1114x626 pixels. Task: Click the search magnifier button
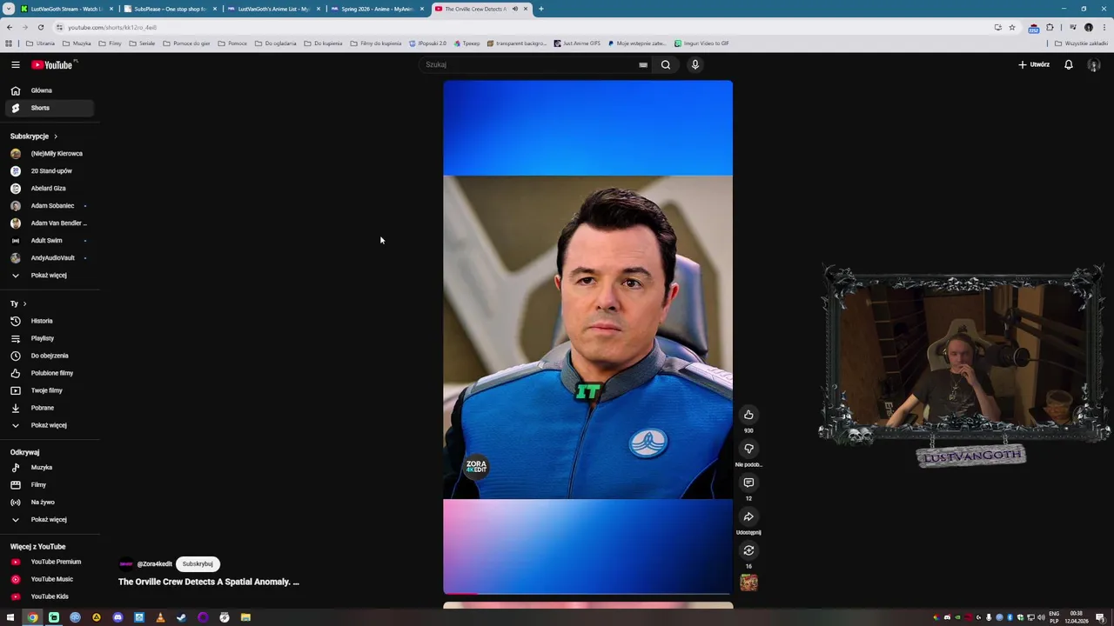(666, 64)
